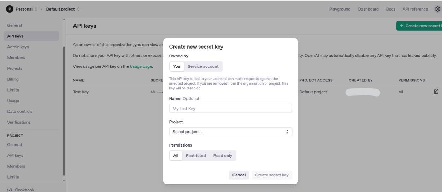Open Projects in sidebar
442x192 pixels.
[x=31, y=68]
